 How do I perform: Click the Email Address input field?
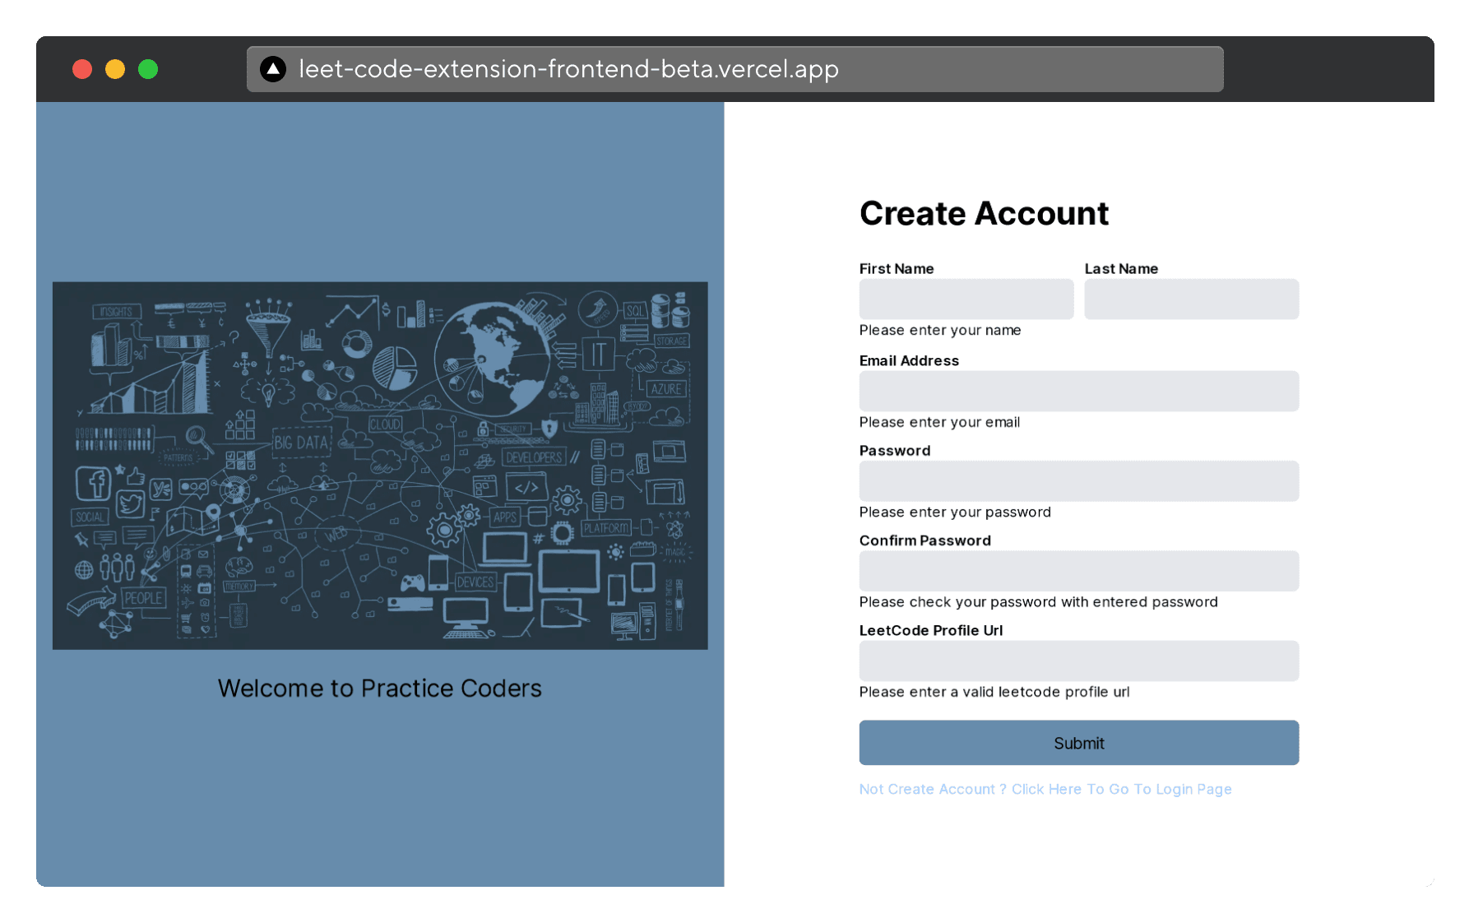click(x=1078, y=391)
